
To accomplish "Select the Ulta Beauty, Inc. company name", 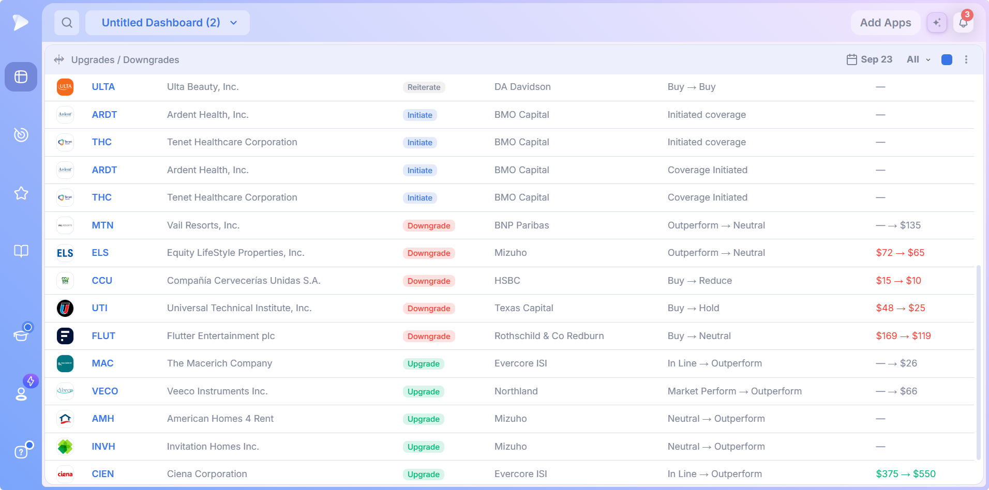I will pyautogui.click(x=203, y=87).
